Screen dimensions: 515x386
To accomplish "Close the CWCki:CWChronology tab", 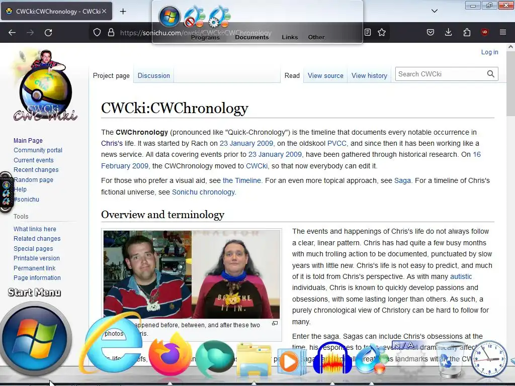I will [x=104, y=11].
